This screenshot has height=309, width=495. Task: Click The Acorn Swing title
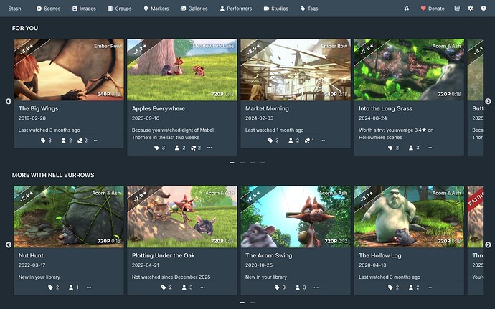coord(268,255)
